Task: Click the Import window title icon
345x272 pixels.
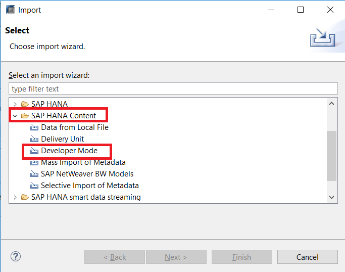Action: (10, 10)
